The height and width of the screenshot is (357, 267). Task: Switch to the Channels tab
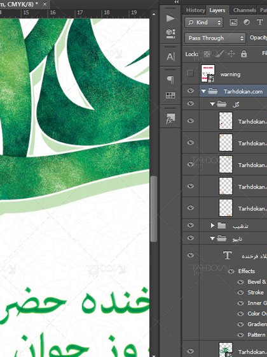point(245,10)
